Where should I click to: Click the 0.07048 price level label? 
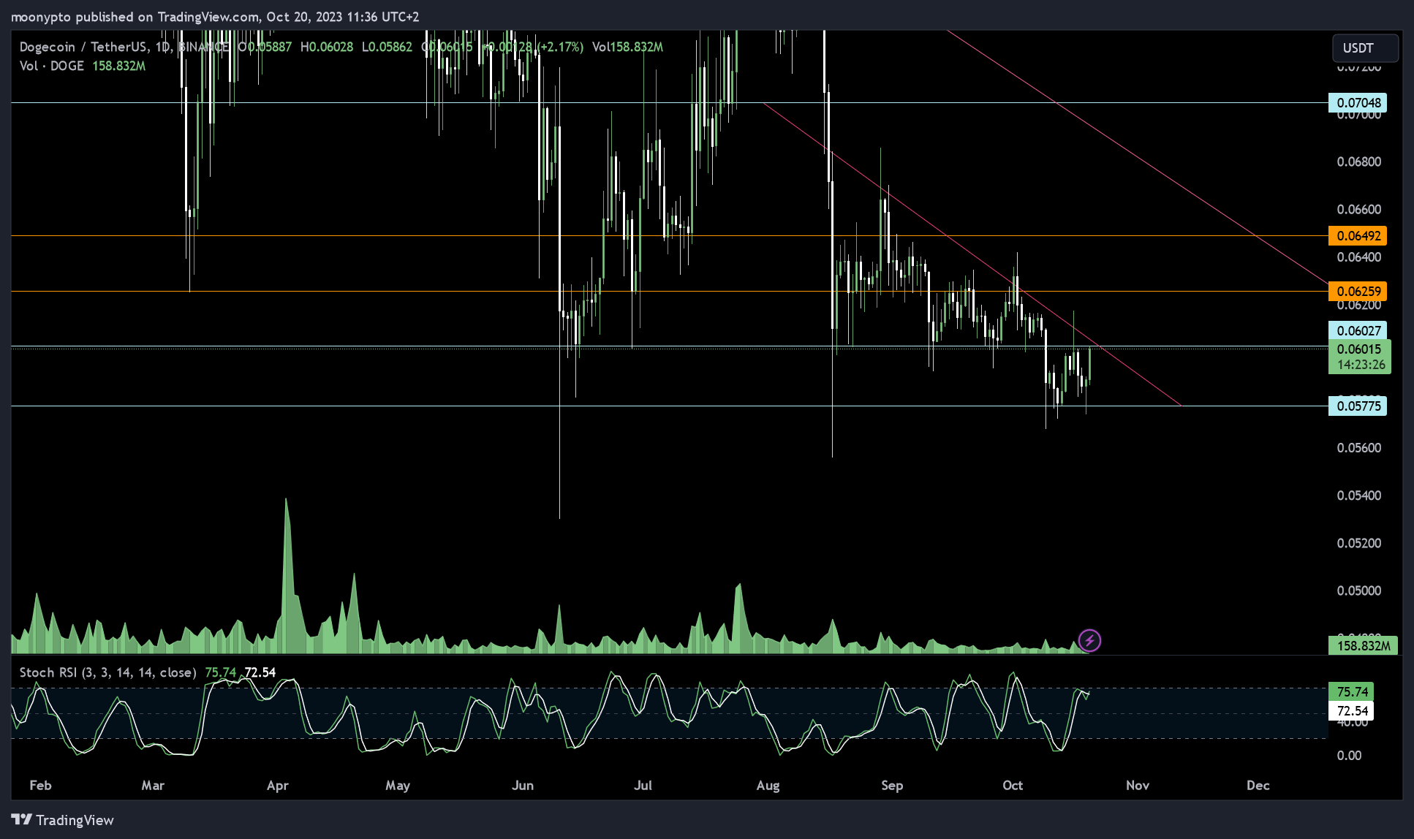pyautogui.click(x=1358, y=102)
